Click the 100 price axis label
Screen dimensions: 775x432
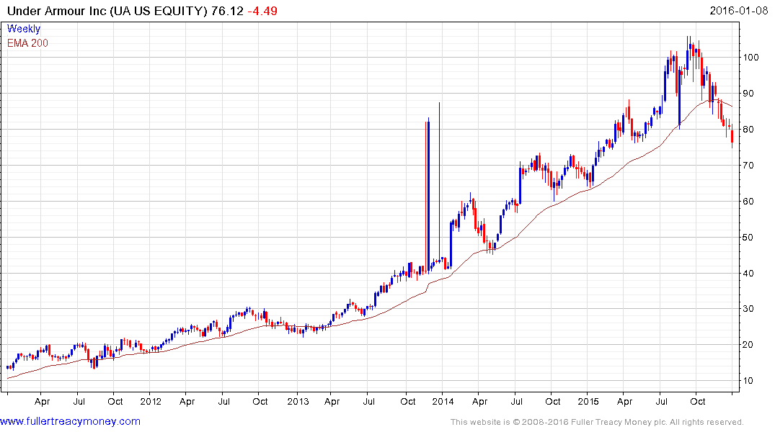point(750,58)
